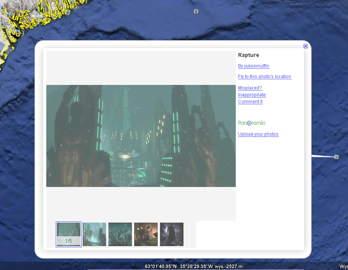This screenshot has height=270, width=348.
Task: Click the Panoramio logo
Action: pyautogui.click(x=252, y=123)
